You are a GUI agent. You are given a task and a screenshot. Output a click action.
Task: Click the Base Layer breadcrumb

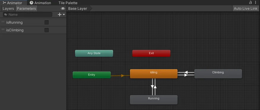point(77,8)
